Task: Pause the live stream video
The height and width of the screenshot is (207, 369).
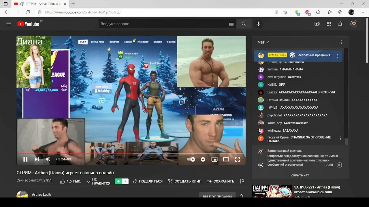Action: coord(25,159)
